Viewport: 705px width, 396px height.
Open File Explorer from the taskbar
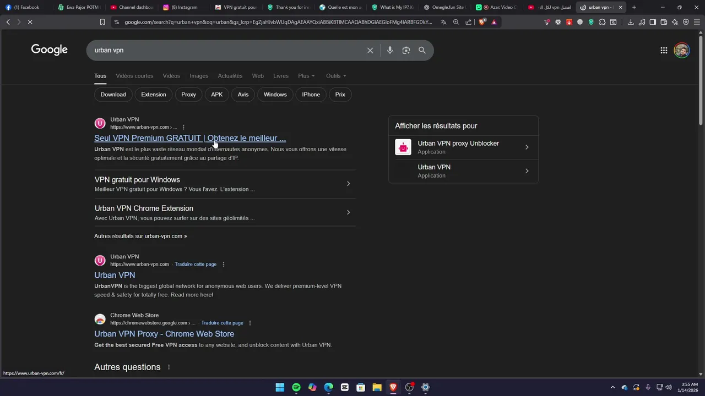[377, 387]
